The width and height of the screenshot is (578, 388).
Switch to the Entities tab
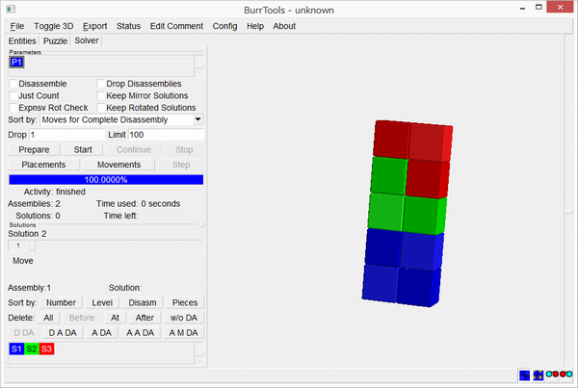[22, 40]
